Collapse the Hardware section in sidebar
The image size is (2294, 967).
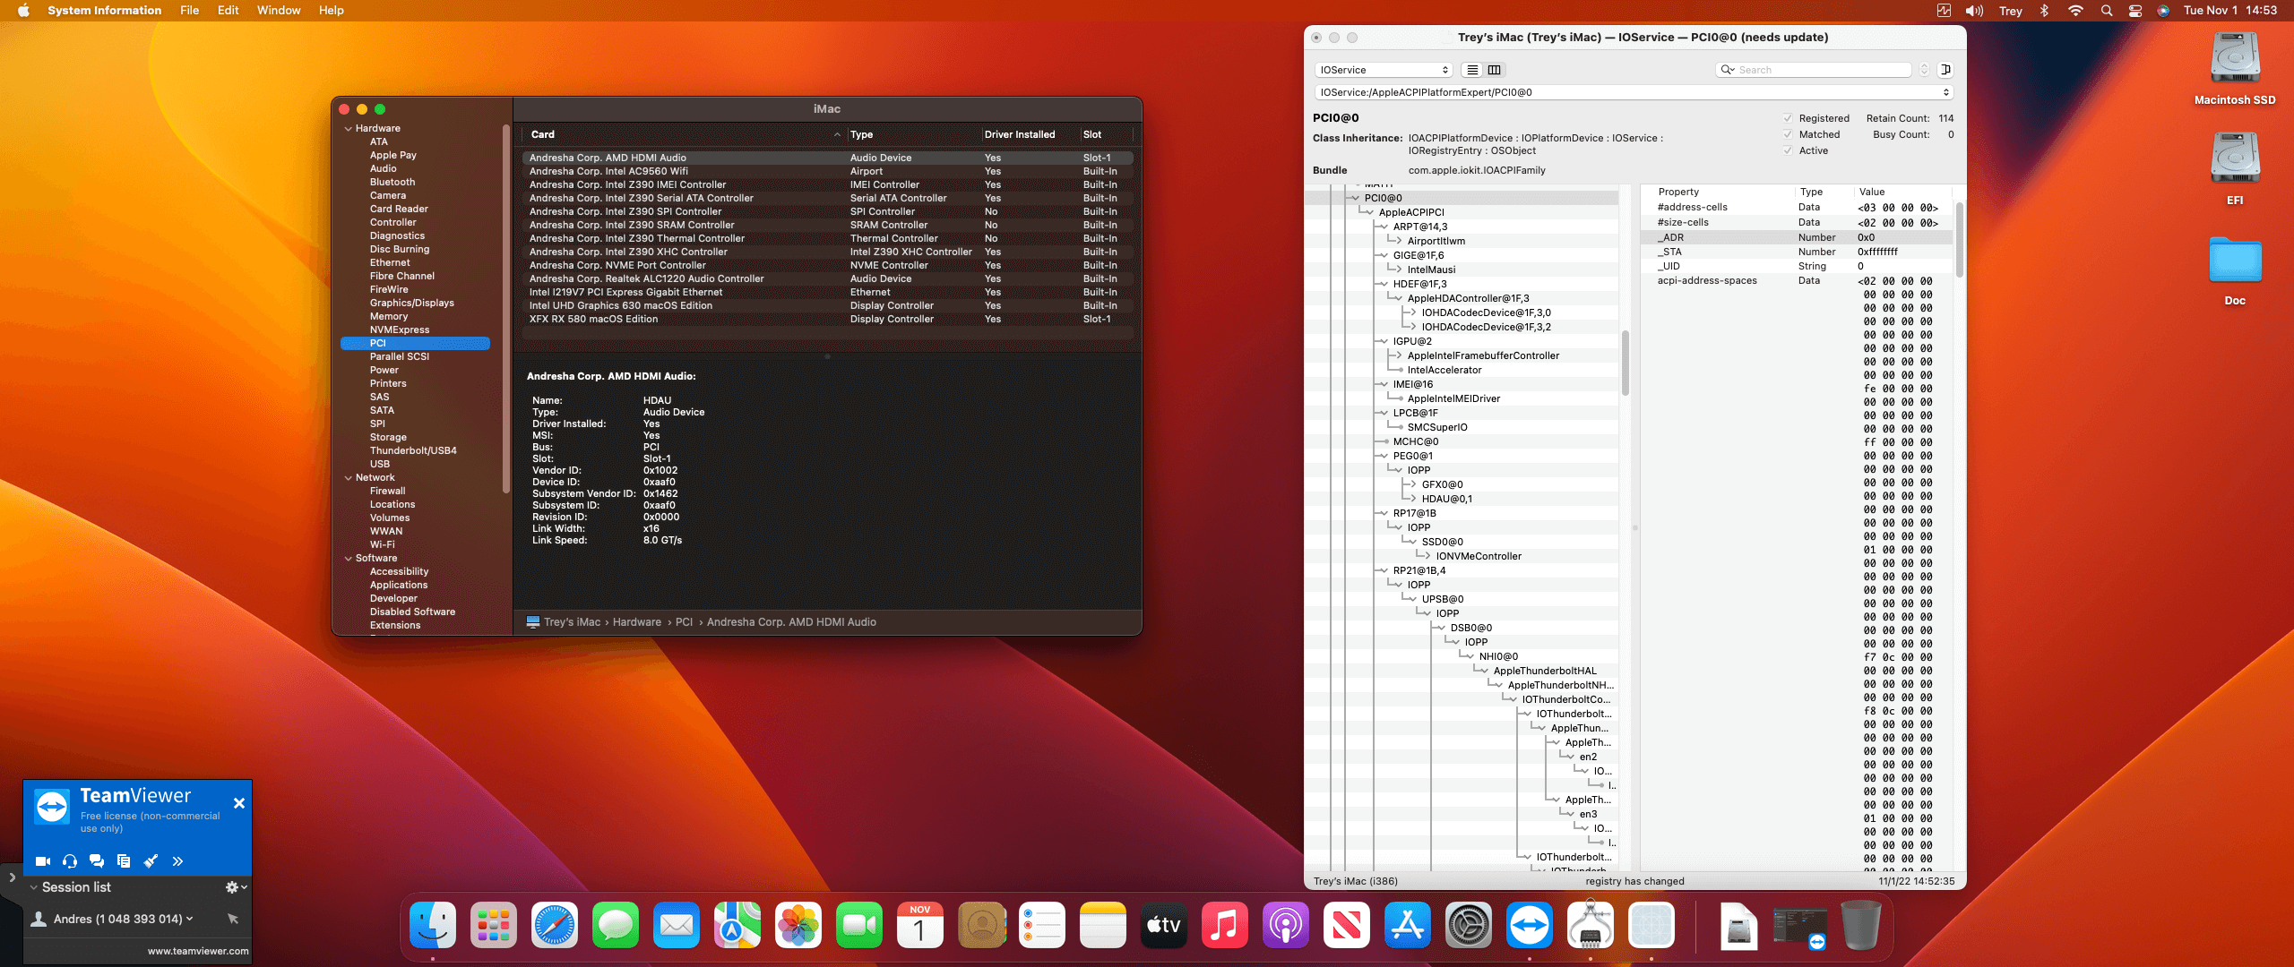click(349, 129)
